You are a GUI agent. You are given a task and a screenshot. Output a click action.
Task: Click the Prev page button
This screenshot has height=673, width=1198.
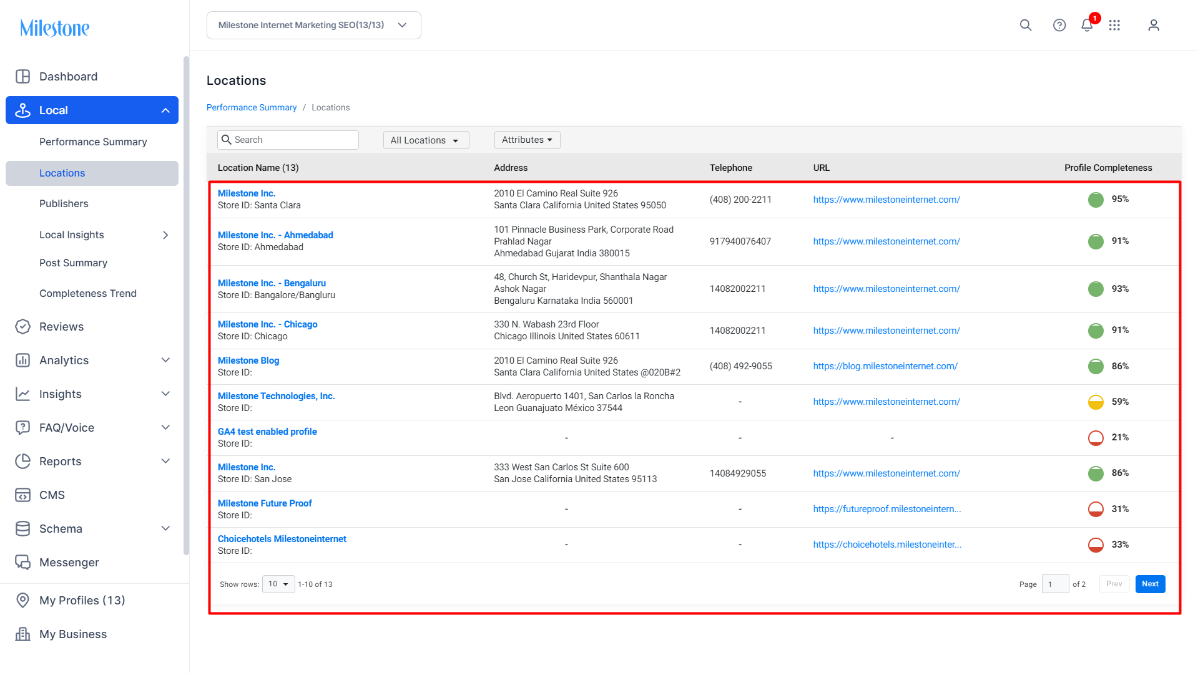pos(1114,584)
